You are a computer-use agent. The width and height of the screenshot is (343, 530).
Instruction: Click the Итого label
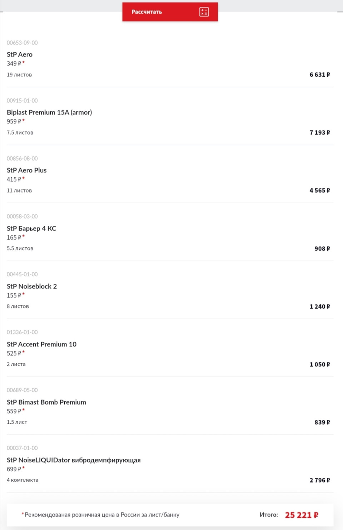pyautogui.click(x=269, y=515)
